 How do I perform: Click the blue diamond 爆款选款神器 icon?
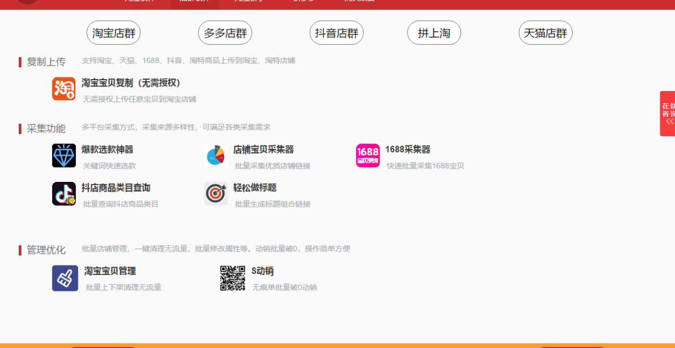64,155
